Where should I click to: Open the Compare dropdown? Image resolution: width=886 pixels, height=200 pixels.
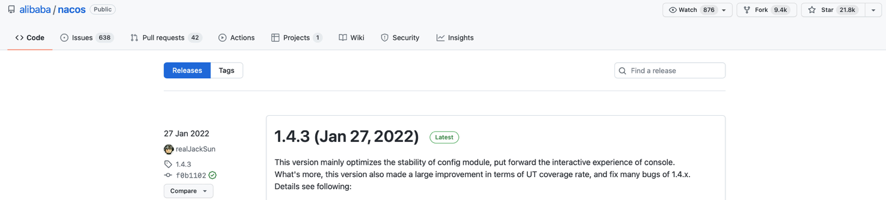[188, 191]
